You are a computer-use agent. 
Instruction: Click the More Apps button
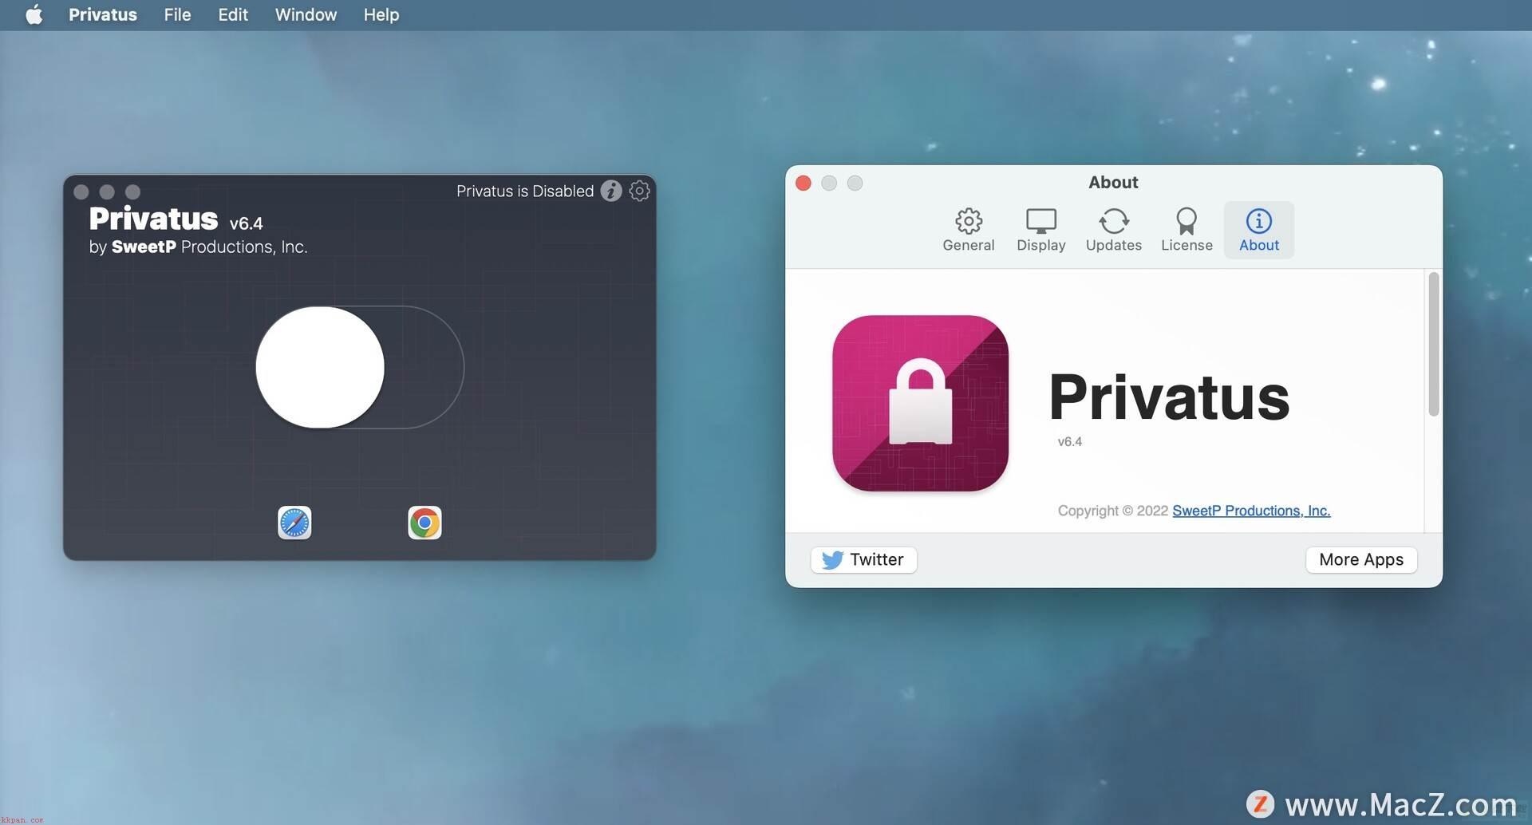click(1361, 559)
